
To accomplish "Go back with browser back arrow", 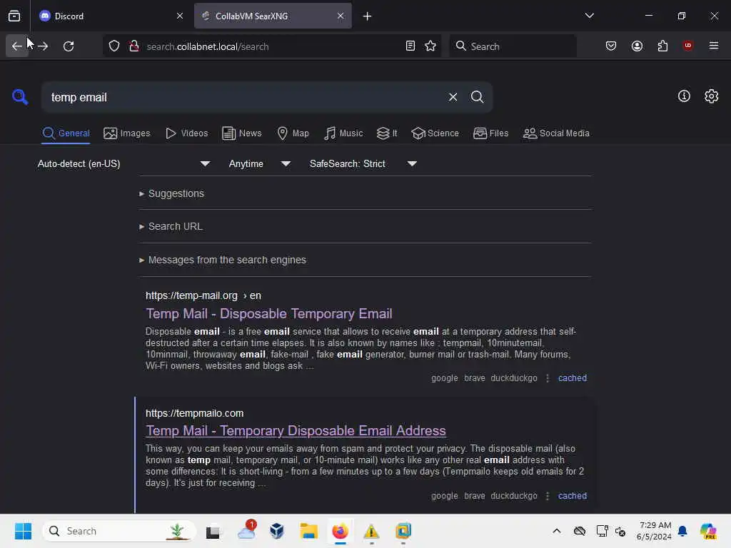I will [17, 46].
